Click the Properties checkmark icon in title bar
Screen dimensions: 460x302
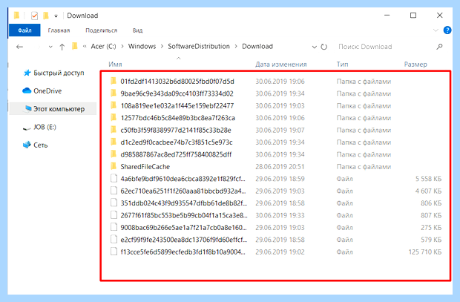pos(35,16)
